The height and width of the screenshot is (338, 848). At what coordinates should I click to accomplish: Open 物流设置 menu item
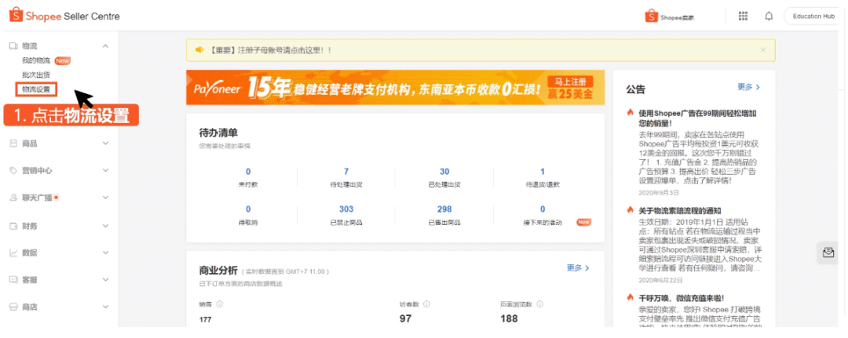click(x=35, y=89)
